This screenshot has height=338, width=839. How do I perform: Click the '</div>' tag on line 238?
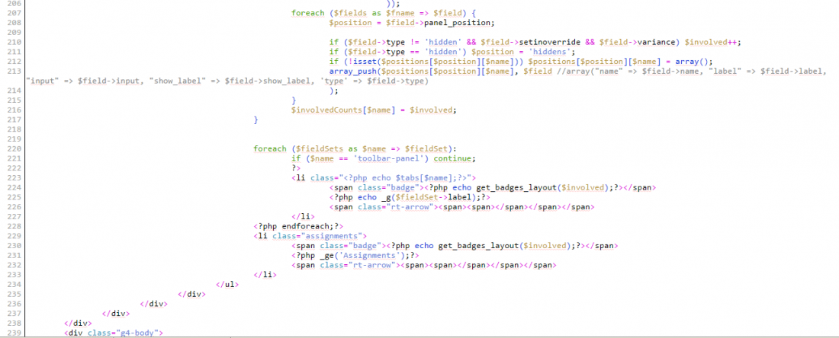click(x=78, y=323)
